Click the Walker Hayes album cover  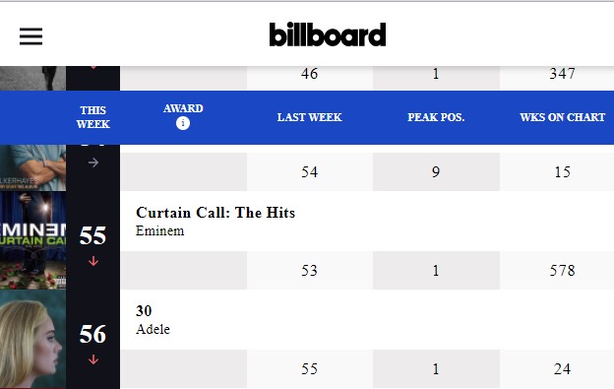32,167
